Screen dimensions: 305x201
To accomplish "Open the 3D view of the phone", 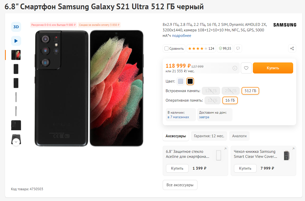I will tap(16, 27).
